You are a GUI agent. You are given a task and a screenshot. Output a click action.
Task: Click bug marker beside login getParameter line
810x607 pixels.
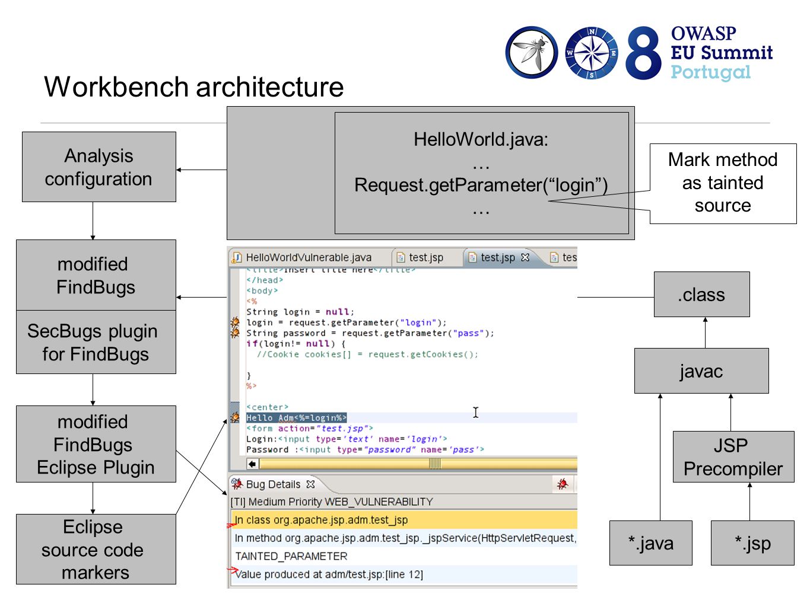pos(235,322)
